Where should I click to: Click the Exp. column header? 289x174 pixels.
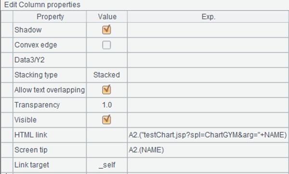coord(208,17)
